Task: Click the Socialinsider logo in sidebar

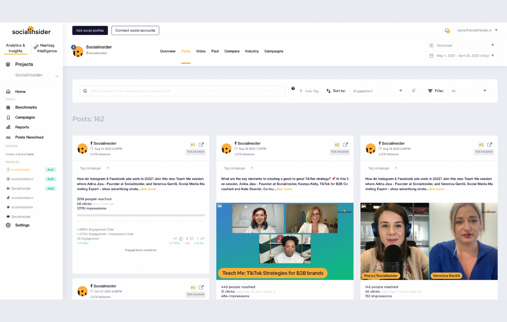Action: point(31,31)
